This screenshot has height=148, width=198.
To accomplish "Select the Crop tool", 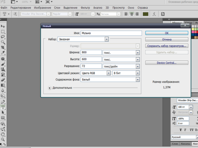I will (x=3, y=47).
